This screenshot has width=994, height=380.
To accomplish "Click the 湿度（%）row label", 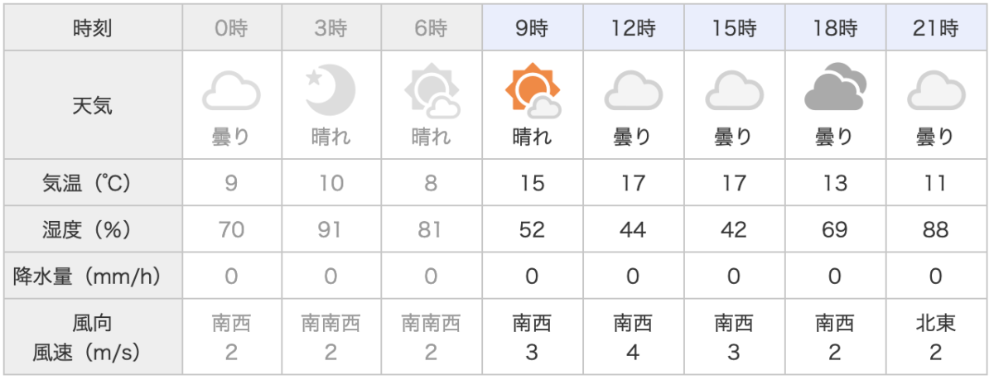I will coord(93,229).
